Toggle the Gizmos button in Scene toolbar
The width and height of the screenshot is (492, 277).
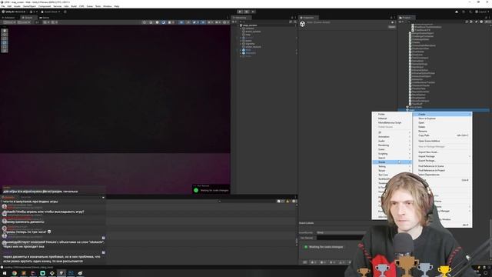click(x=224, y=22)
